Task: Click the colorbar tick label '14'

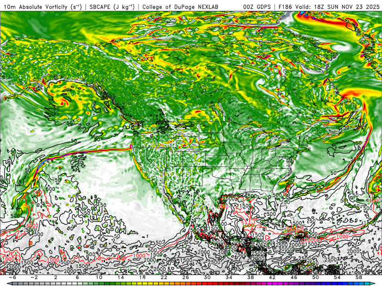Action: [121, 277]
